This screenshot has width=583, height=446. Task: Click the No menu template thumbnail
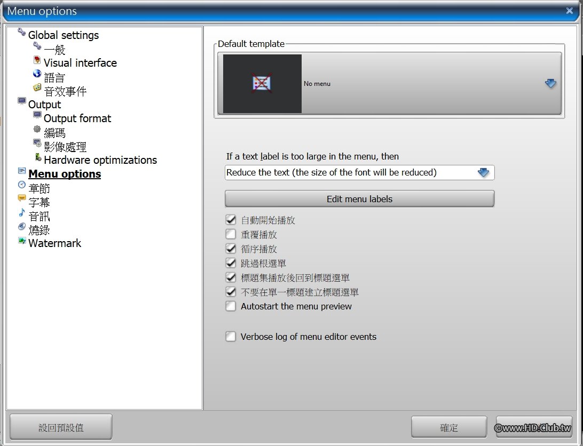pos(262,84)
